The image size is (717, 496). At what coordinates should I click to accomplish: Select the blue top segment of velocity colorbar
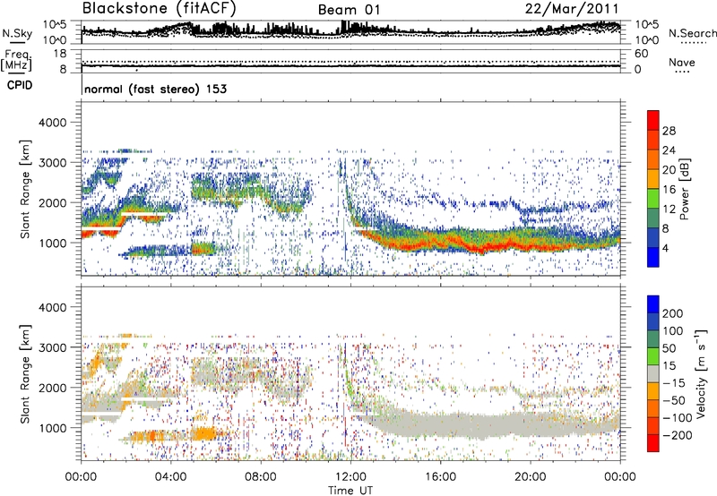[653, 304]
